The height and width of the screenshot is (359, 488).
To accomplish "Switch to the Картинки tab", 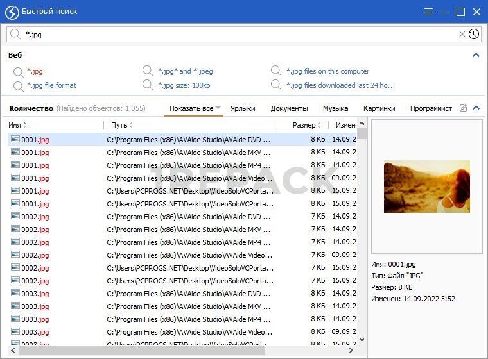I will (x=379, y=108).
